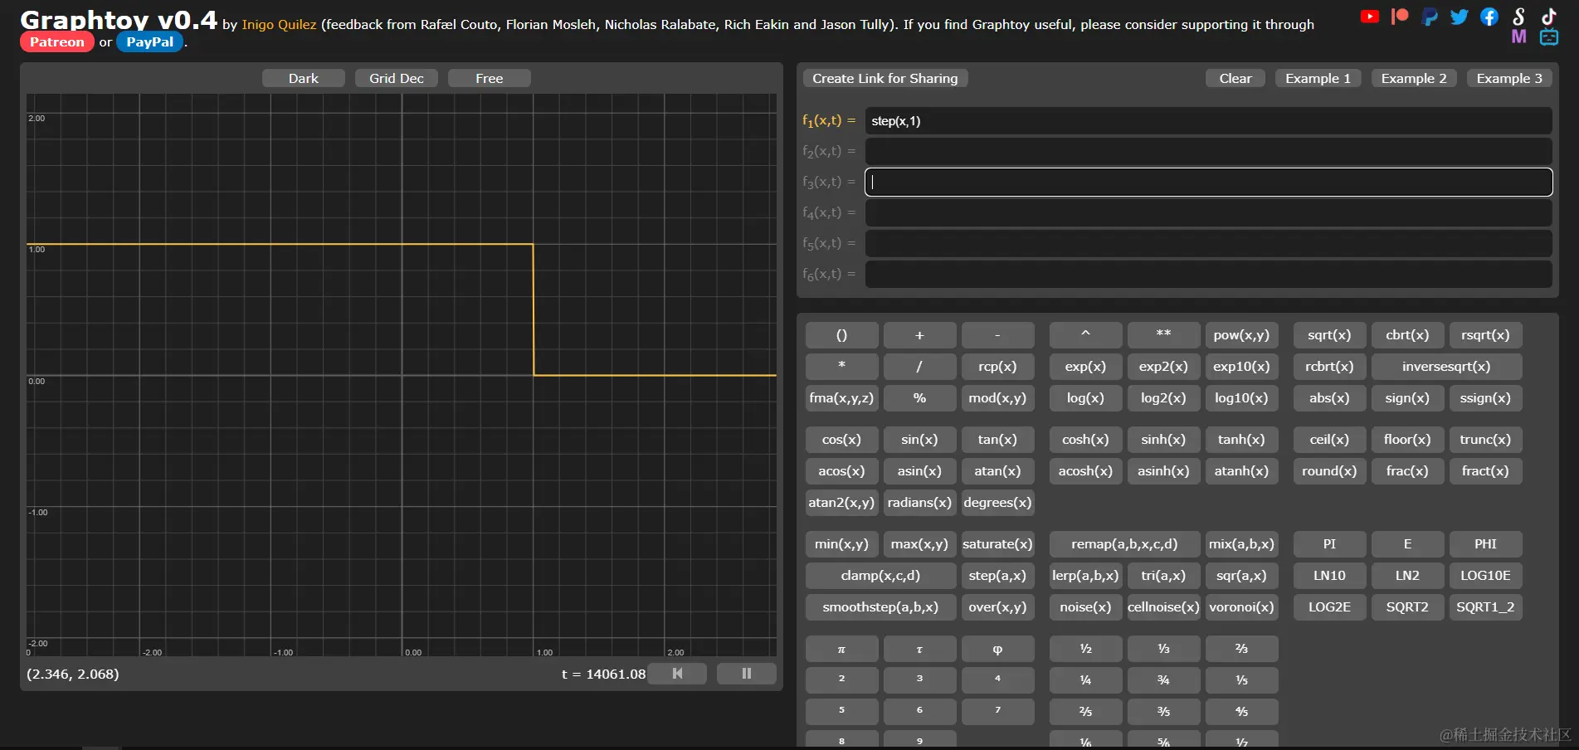The height and width of the screenshot is (750, 1579).
Task: Insert smoothstep(a,b,x) into the formula
Action: [880, 606]
